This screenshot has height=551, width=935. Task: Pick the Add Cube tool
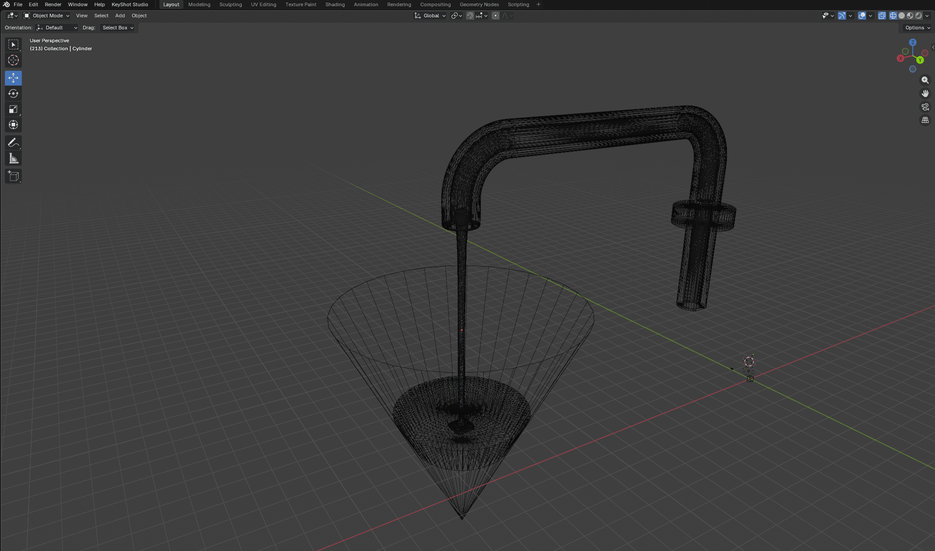click(13, 176)
